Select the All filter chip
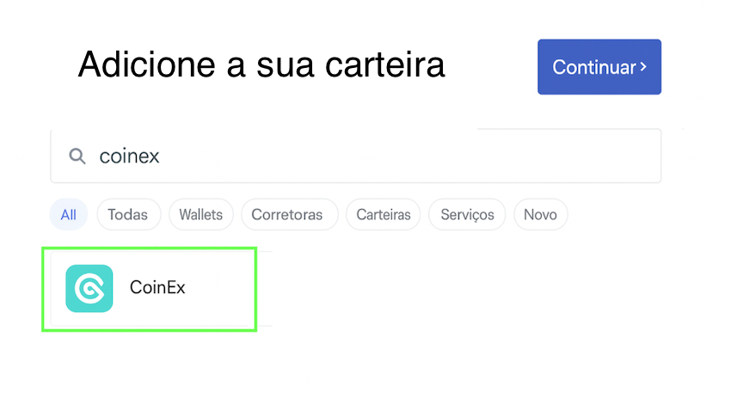 tap(68, 215)
